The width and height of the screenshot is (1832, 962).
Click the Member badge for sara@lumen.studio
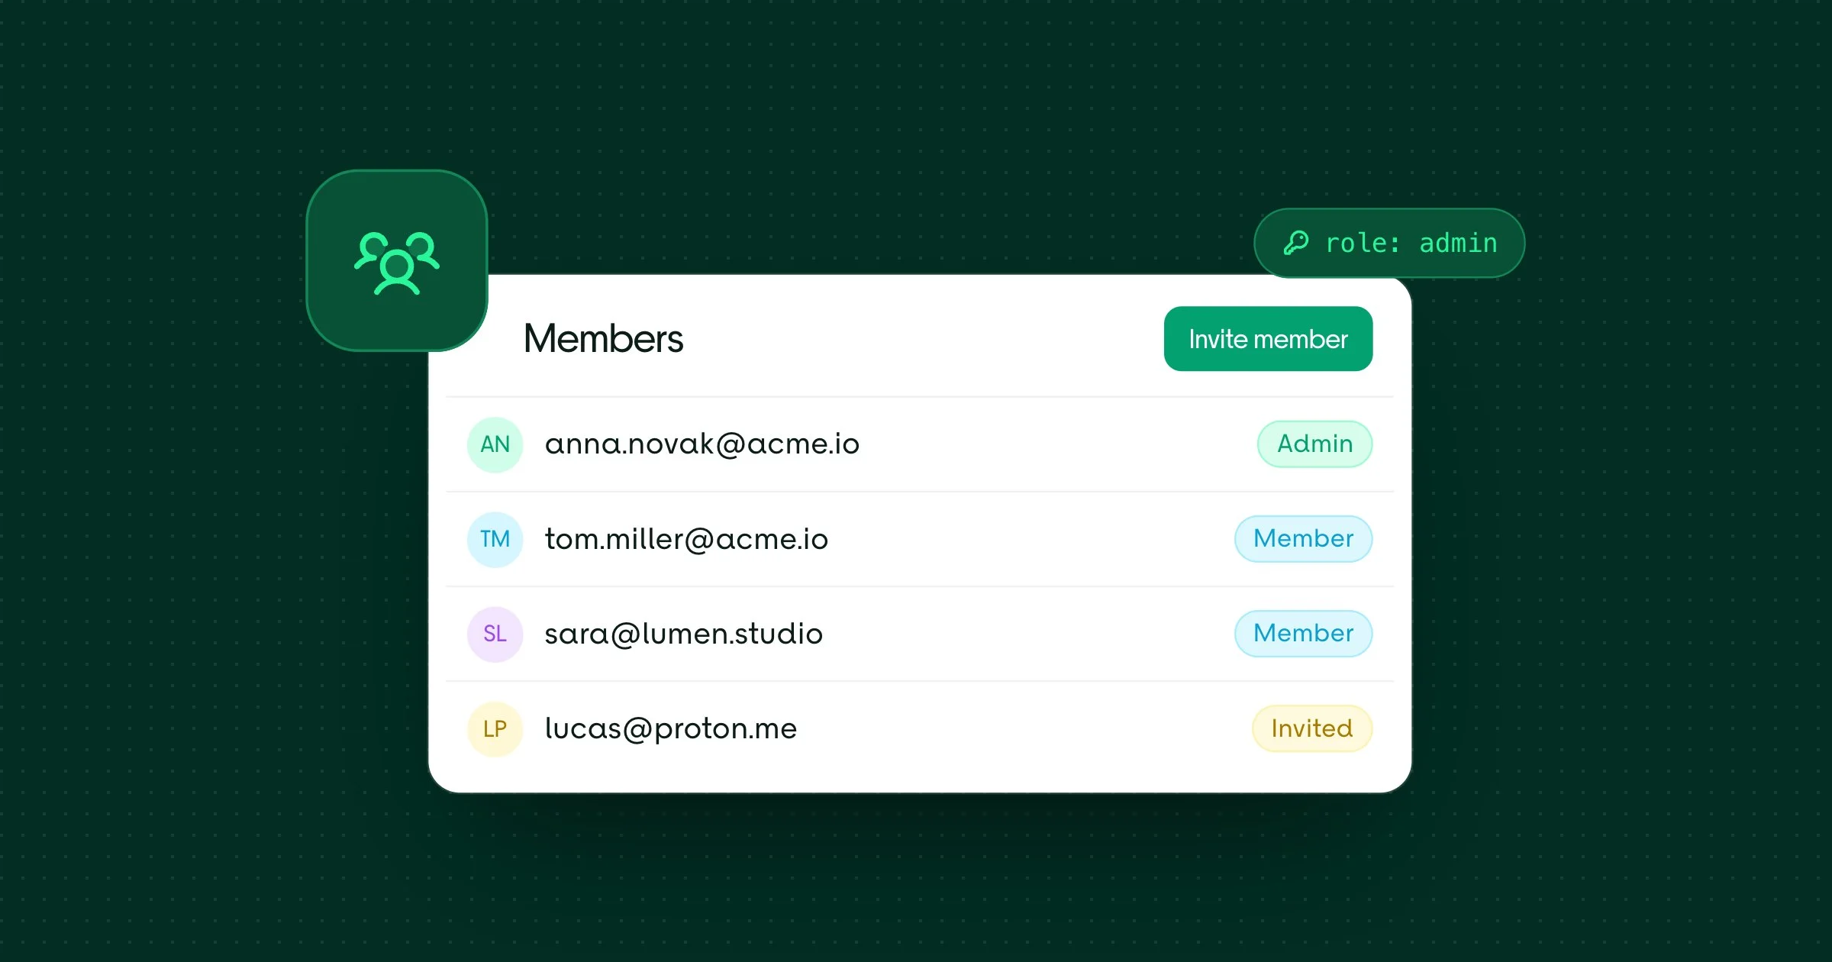[x=1303, y=633]
